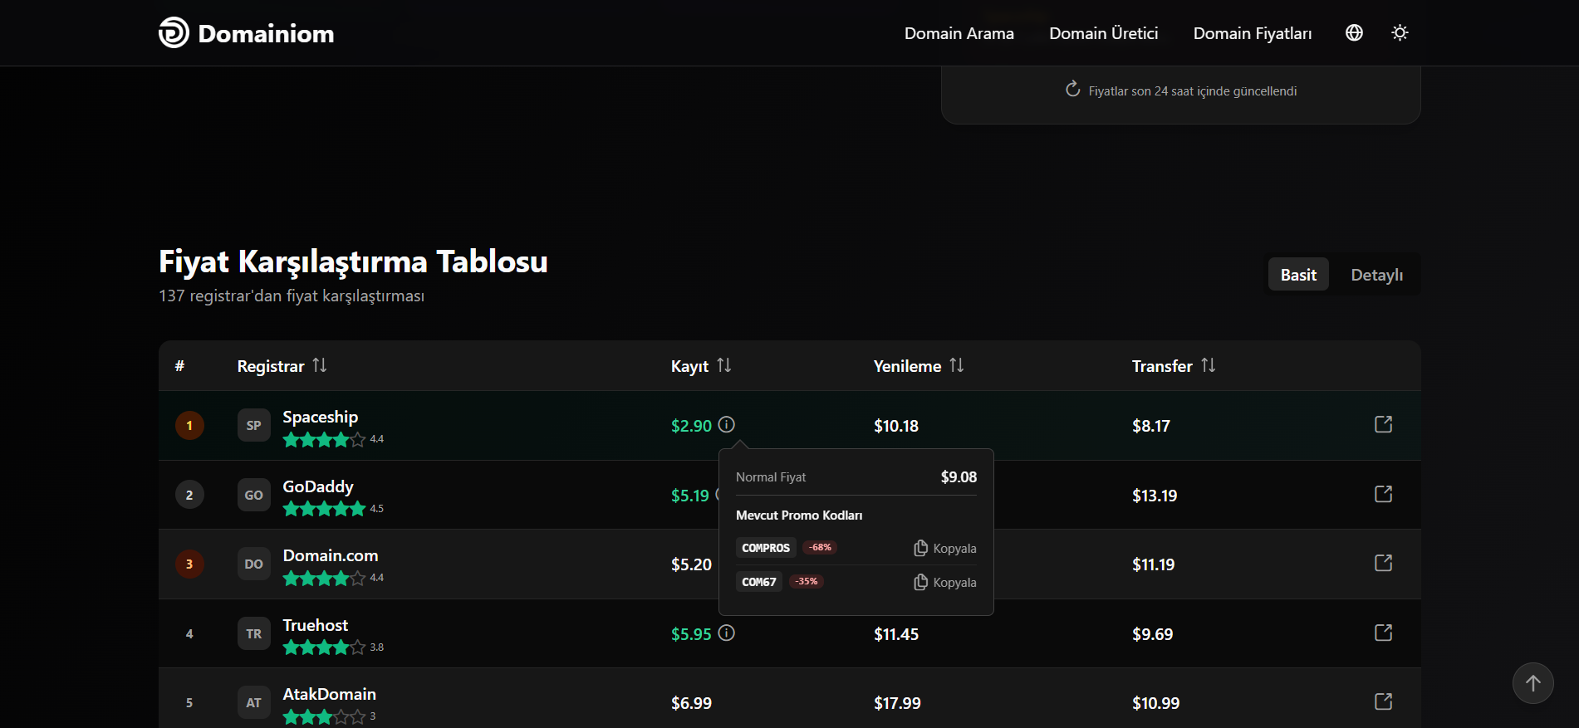
Task: Go to Domain Üretici
Action: 1104,33
